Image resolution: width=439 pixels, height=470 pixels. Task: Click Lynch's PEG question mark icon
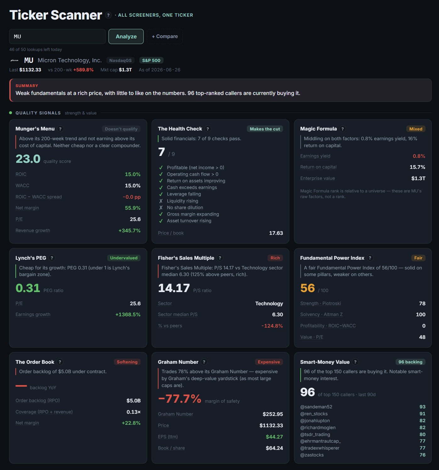pos(52,258)
